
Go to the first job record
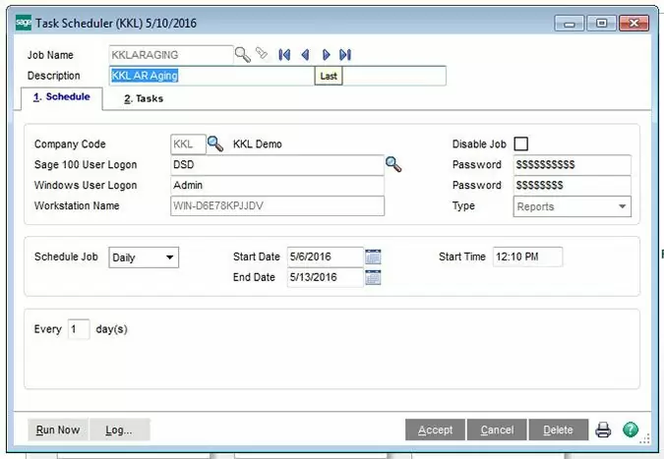tap(284, 55)
